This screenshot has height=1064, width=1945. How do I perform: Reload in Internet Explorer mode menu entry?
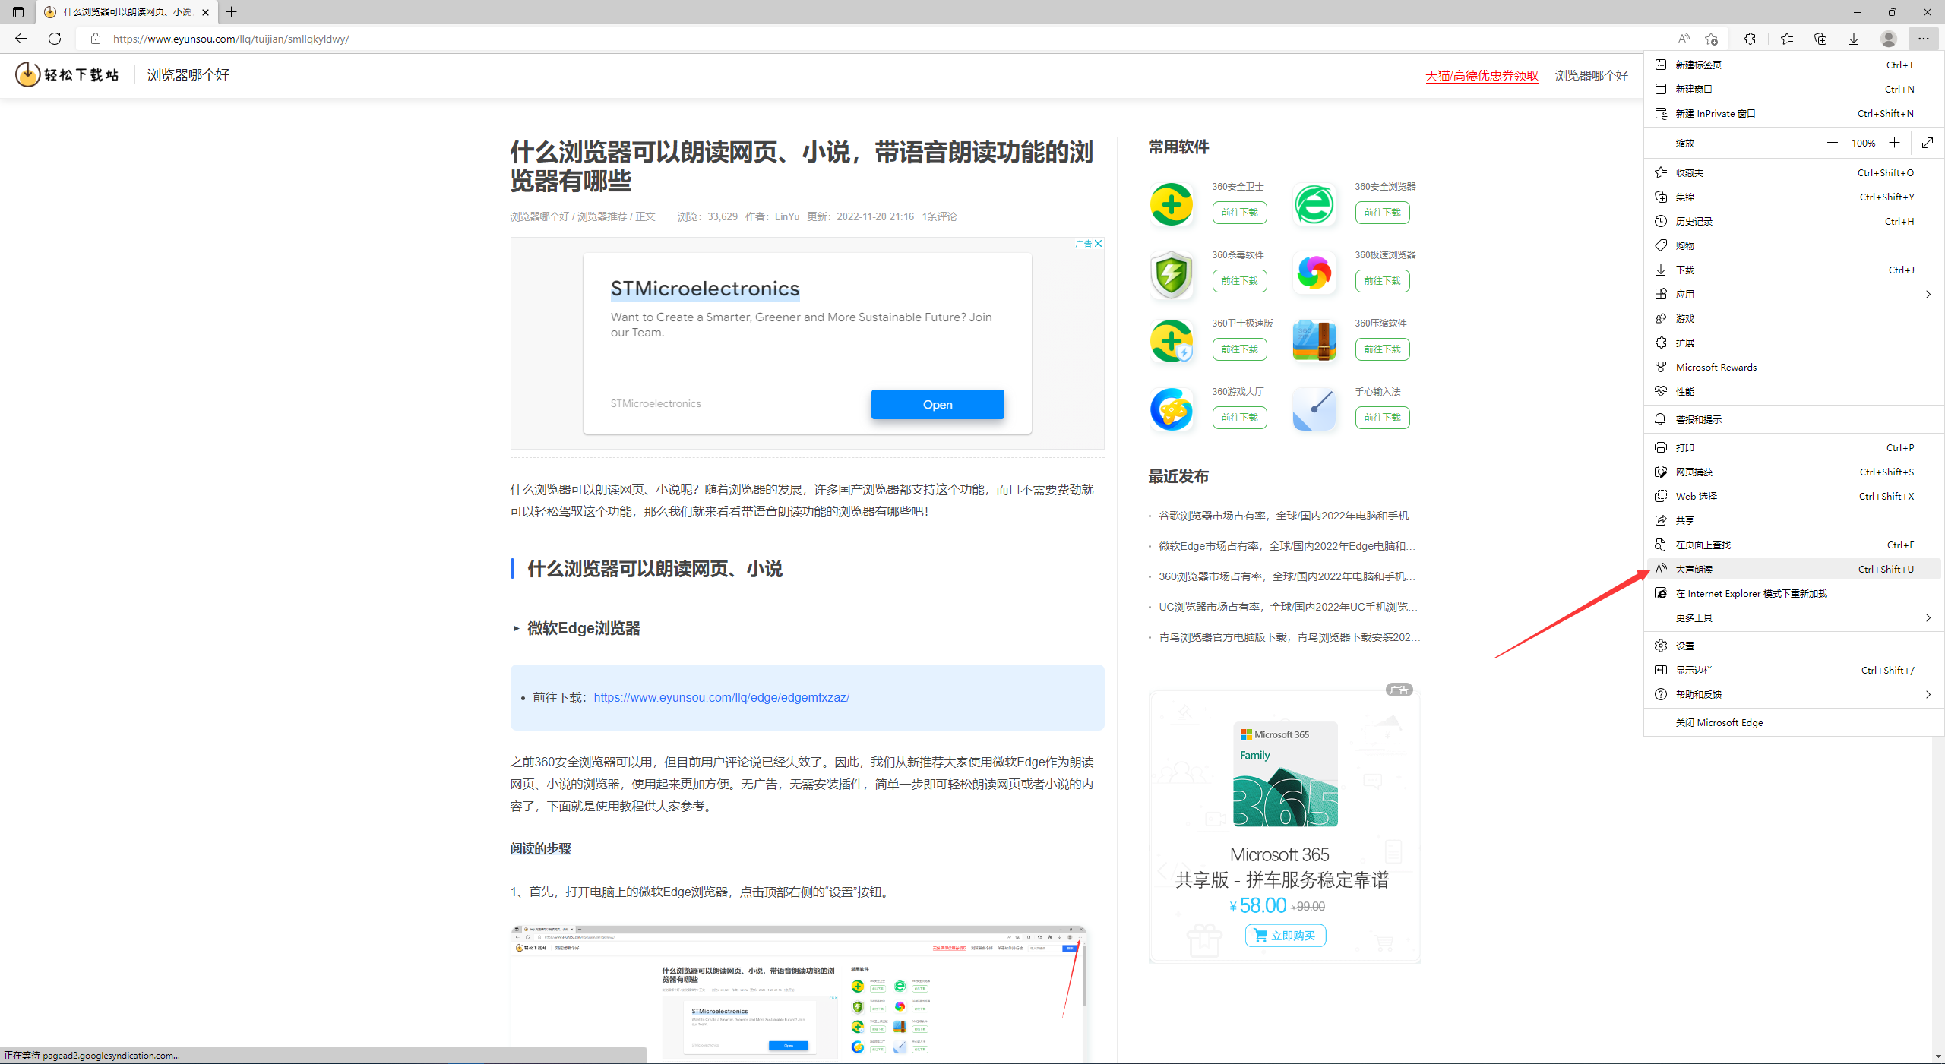(1793, 593)
